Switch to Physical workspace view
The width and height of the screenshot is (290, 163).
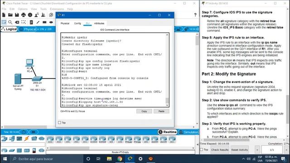tap(28, 29)
